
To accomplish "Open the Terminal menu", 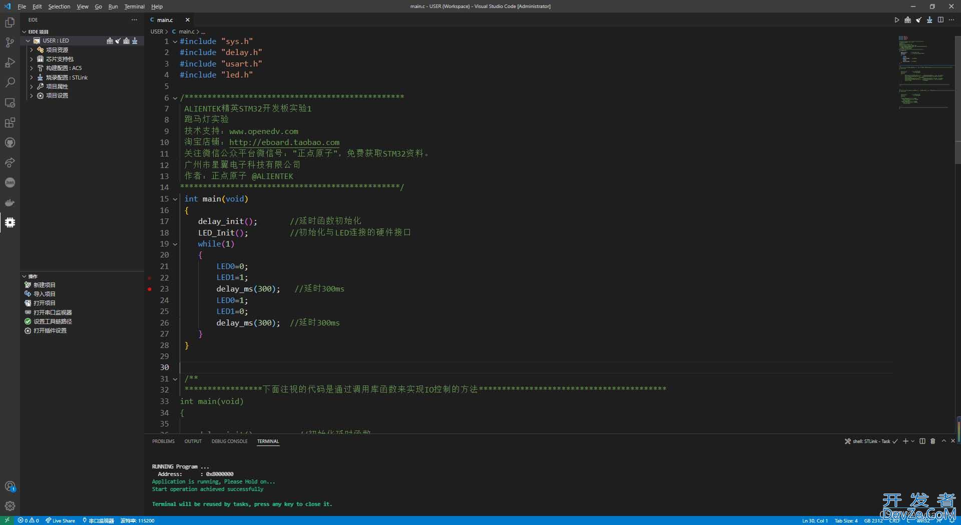I will tap(134, 6).
